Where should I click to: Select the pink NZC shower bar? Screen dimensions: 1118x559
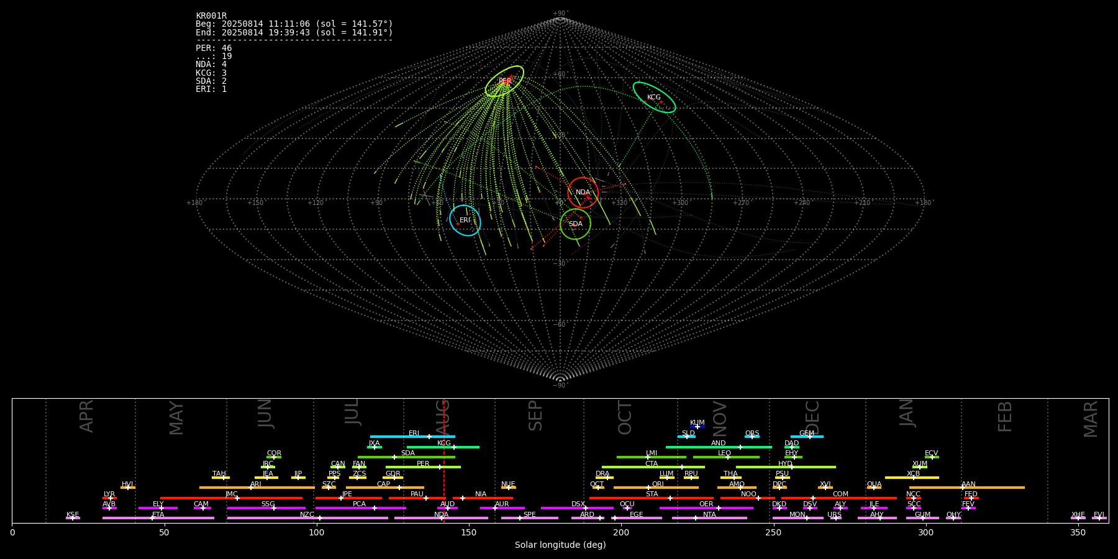coord(307,518)
